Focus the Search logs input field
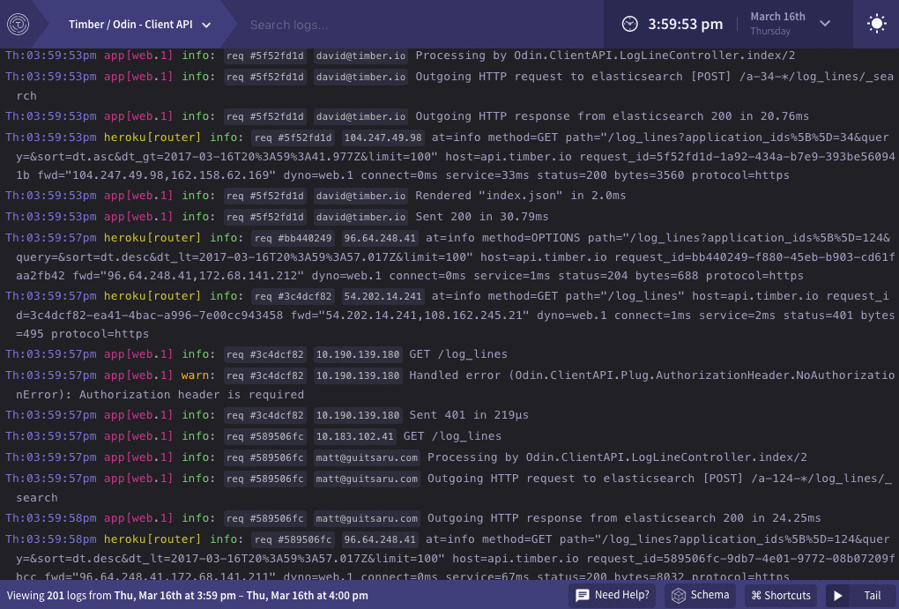This screenshot has width=899, height=609. click(x=419, y=25)
